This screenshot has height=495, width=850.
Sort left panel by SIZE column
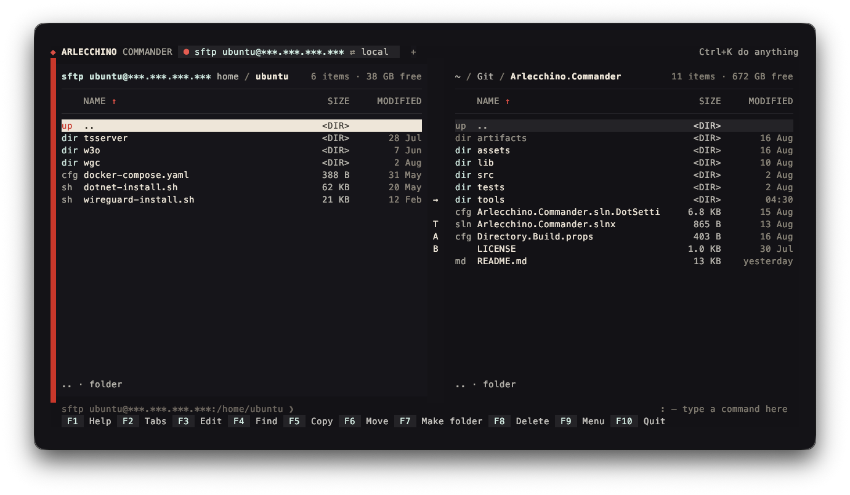point(338,101)
